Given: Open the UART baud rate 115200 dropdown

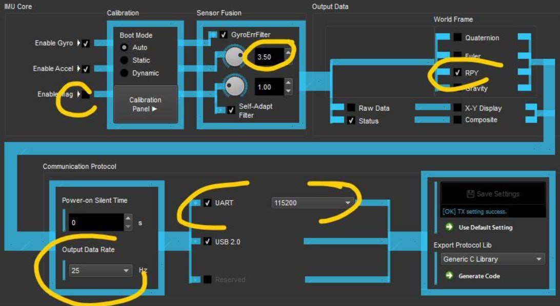Looking at the screenshot, I should (x=313, y=203).
